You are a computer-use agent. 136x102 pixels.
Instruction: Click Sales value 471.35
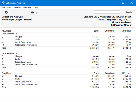[95, 37]
